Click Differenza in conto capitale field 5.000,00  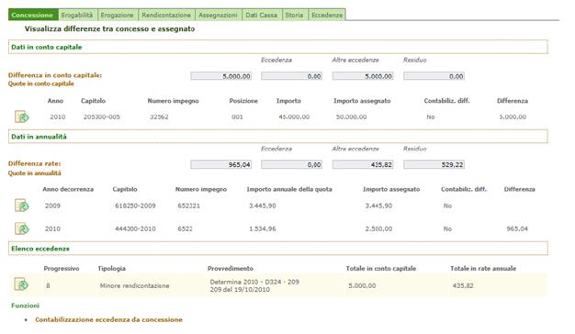220,76
